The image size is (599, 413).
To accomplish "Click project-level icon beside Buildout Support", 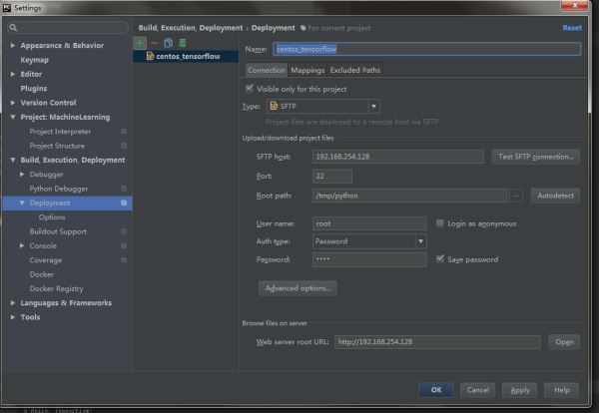I will pyautogui.click(x=124, y=231).
